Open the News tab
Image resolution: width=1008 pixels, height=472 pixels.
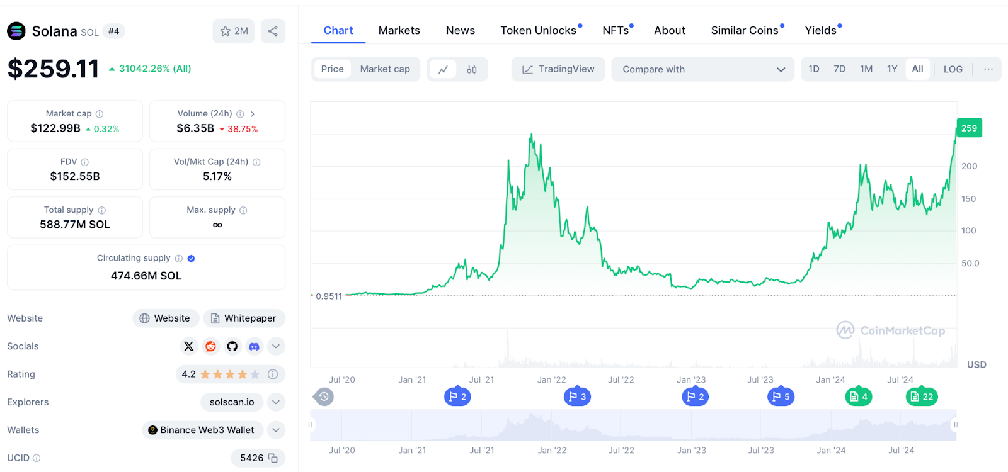[x=461, y=30]
